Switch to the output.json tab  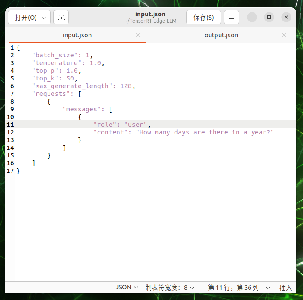coord(221,35)
